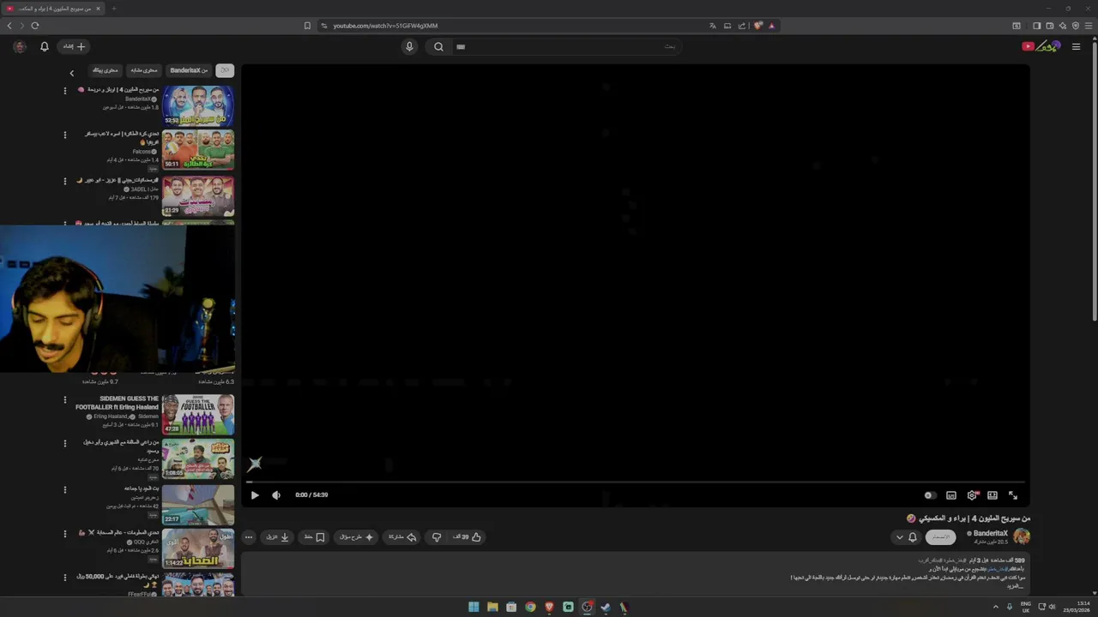Open the share button below the video
The width and height of the screenshot is (1098, 617).
[402, 537]
